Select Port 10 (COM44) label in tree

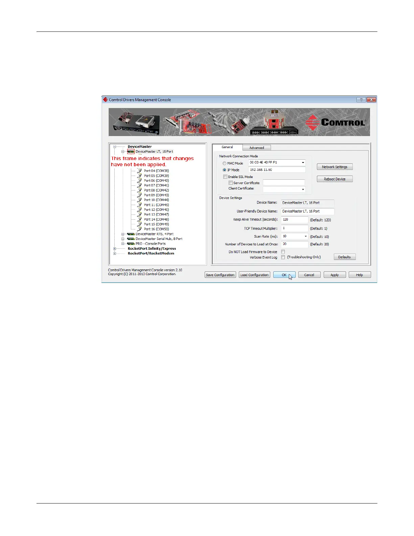pyautogui.click(x=156, y=200)
